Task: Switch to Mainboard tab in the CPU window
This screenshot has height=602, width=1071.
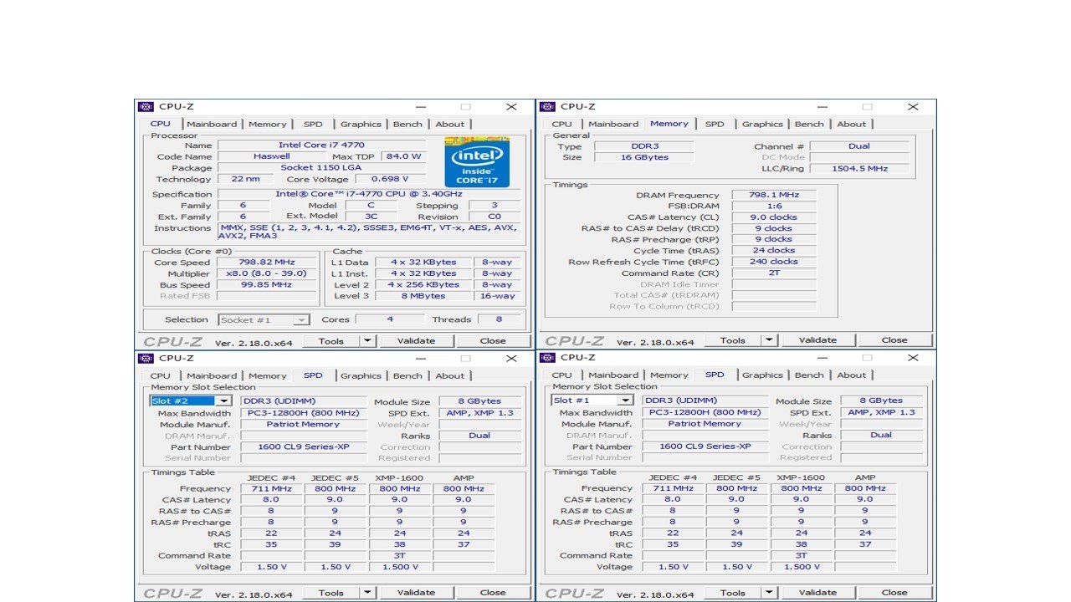Action: 212,124
